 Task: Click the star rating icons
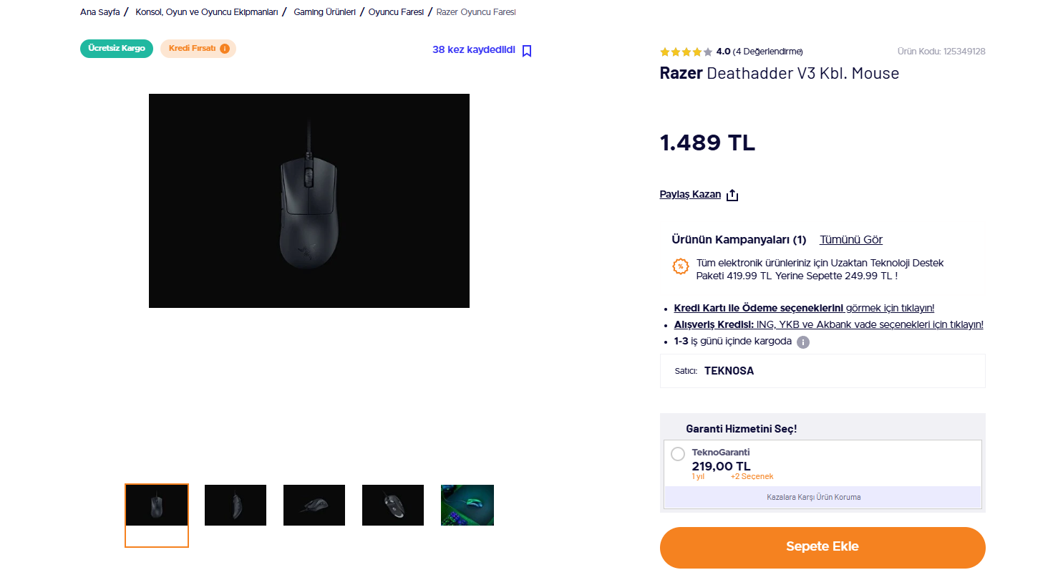(686, 52)
